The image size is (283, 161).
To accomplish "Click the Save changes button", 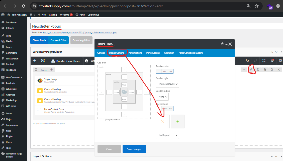I will (134, 149).
